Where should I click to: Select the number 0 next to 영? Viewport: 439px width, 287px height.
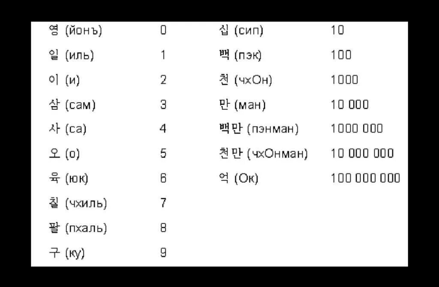(x=163, y=30)
